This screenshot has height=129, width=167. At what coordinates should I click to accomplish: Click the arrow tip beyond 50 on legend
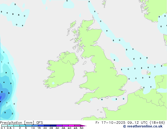tap(84, 126)
